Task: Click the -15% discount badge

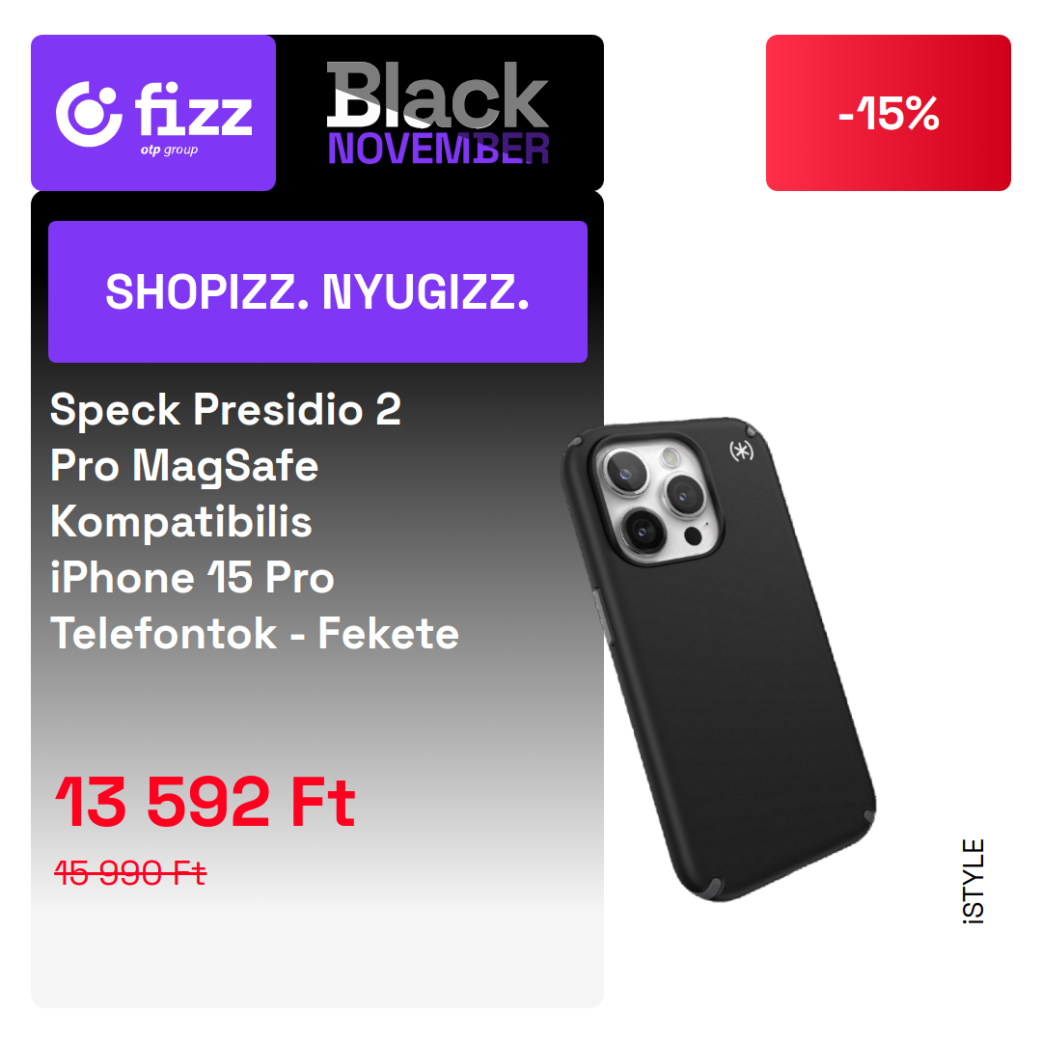Action: [x=888, y=113]
